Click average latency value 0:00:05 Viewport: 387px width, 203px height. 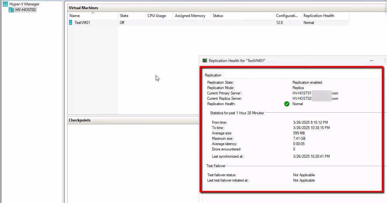coord(299,144)
